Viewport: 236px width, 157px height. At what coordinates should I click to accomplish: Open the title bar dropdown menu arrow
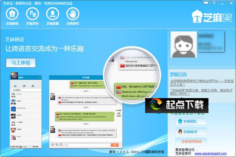coord(214,3)
